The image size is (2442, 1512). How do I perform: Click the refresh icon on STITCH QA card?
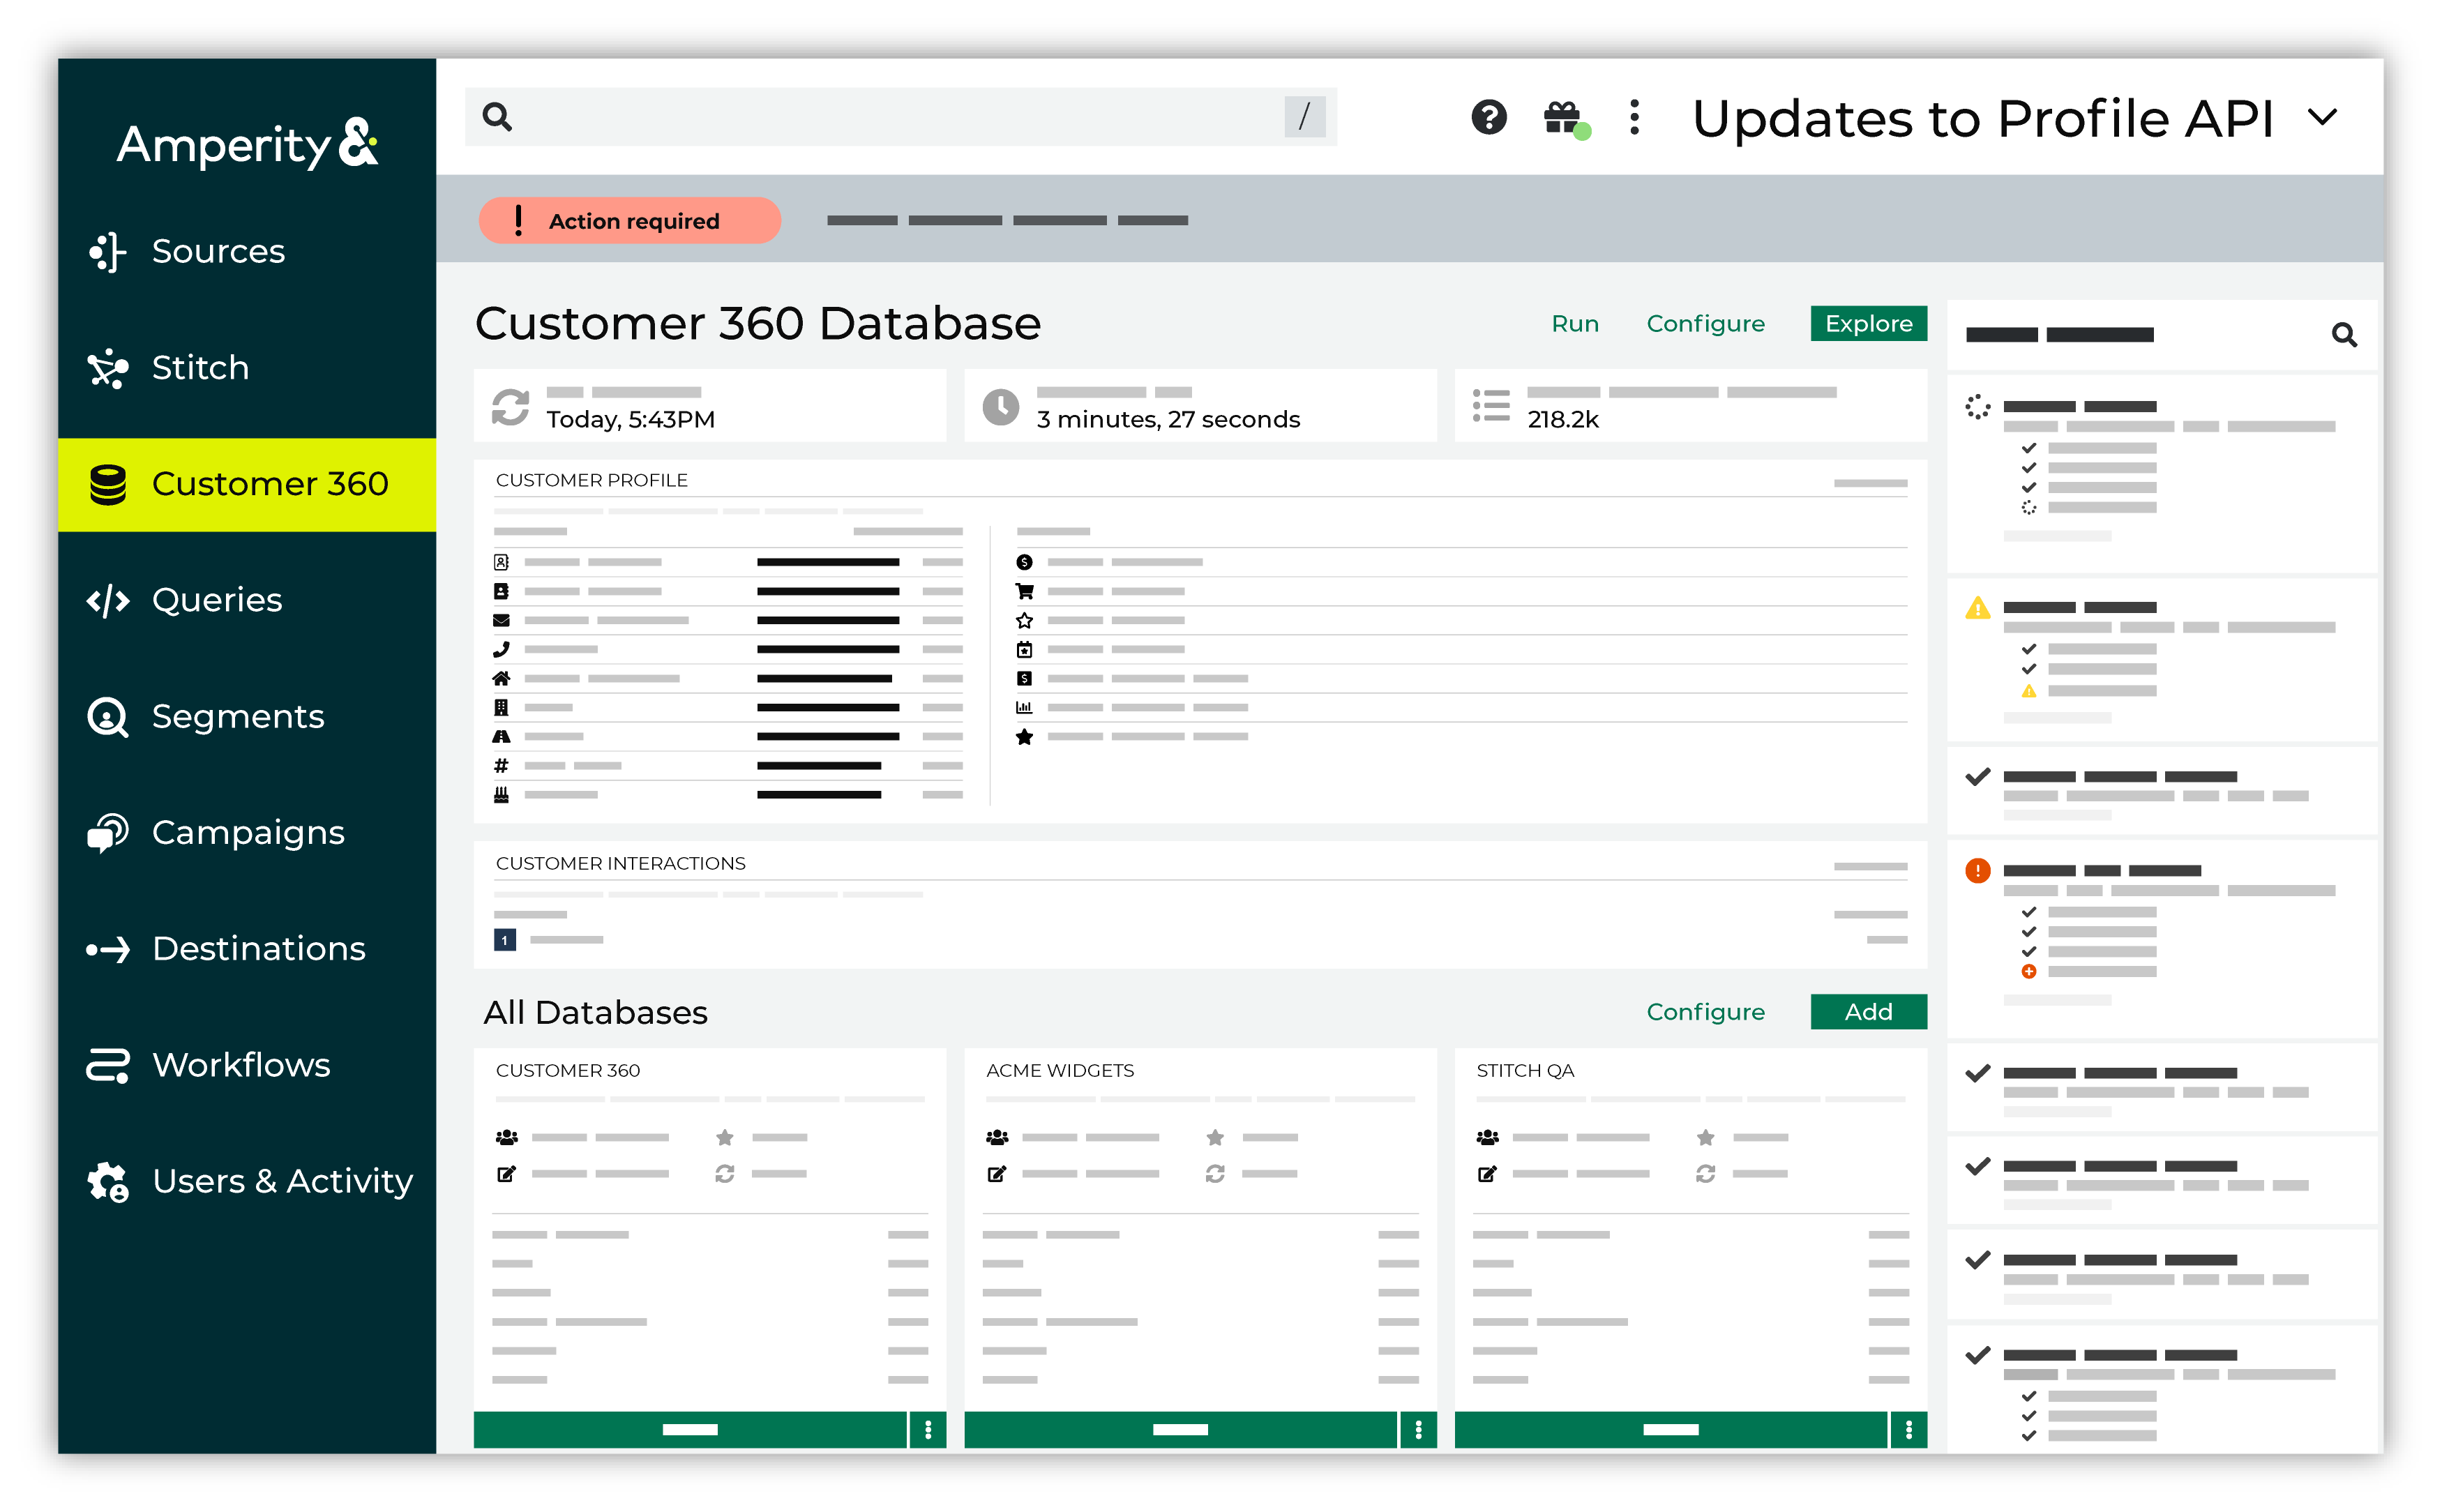click(1705, 1173)
